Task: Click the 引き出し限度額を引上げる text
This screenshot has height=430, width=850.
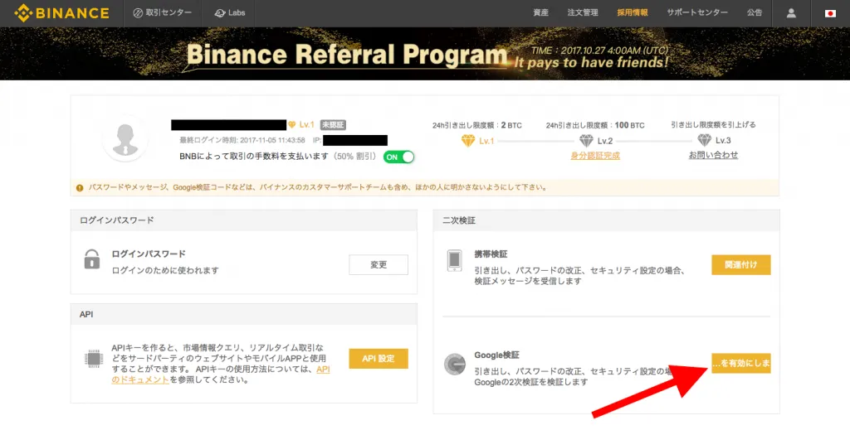Action: coord(713,125)
